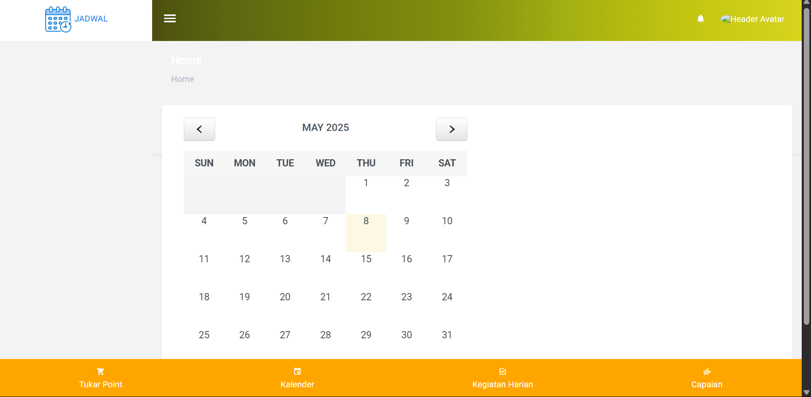Viewport: 811px width, 397px height.
Task: Open the Kegiatan Harian tab
Action: 502,384
